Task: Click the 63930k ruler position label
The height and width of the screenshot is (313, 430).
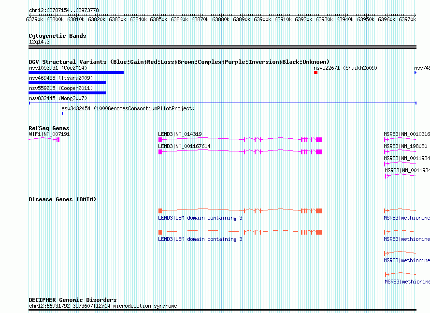Action: (324, 19)
